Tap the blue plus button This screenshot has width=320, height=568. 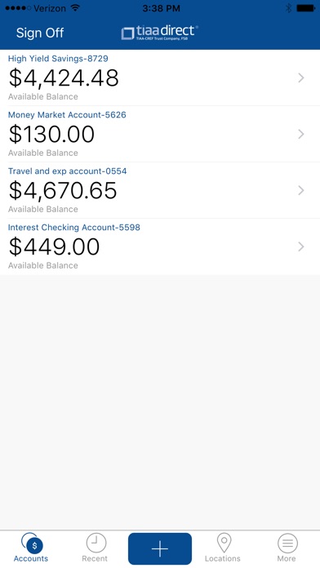[160, 548]
